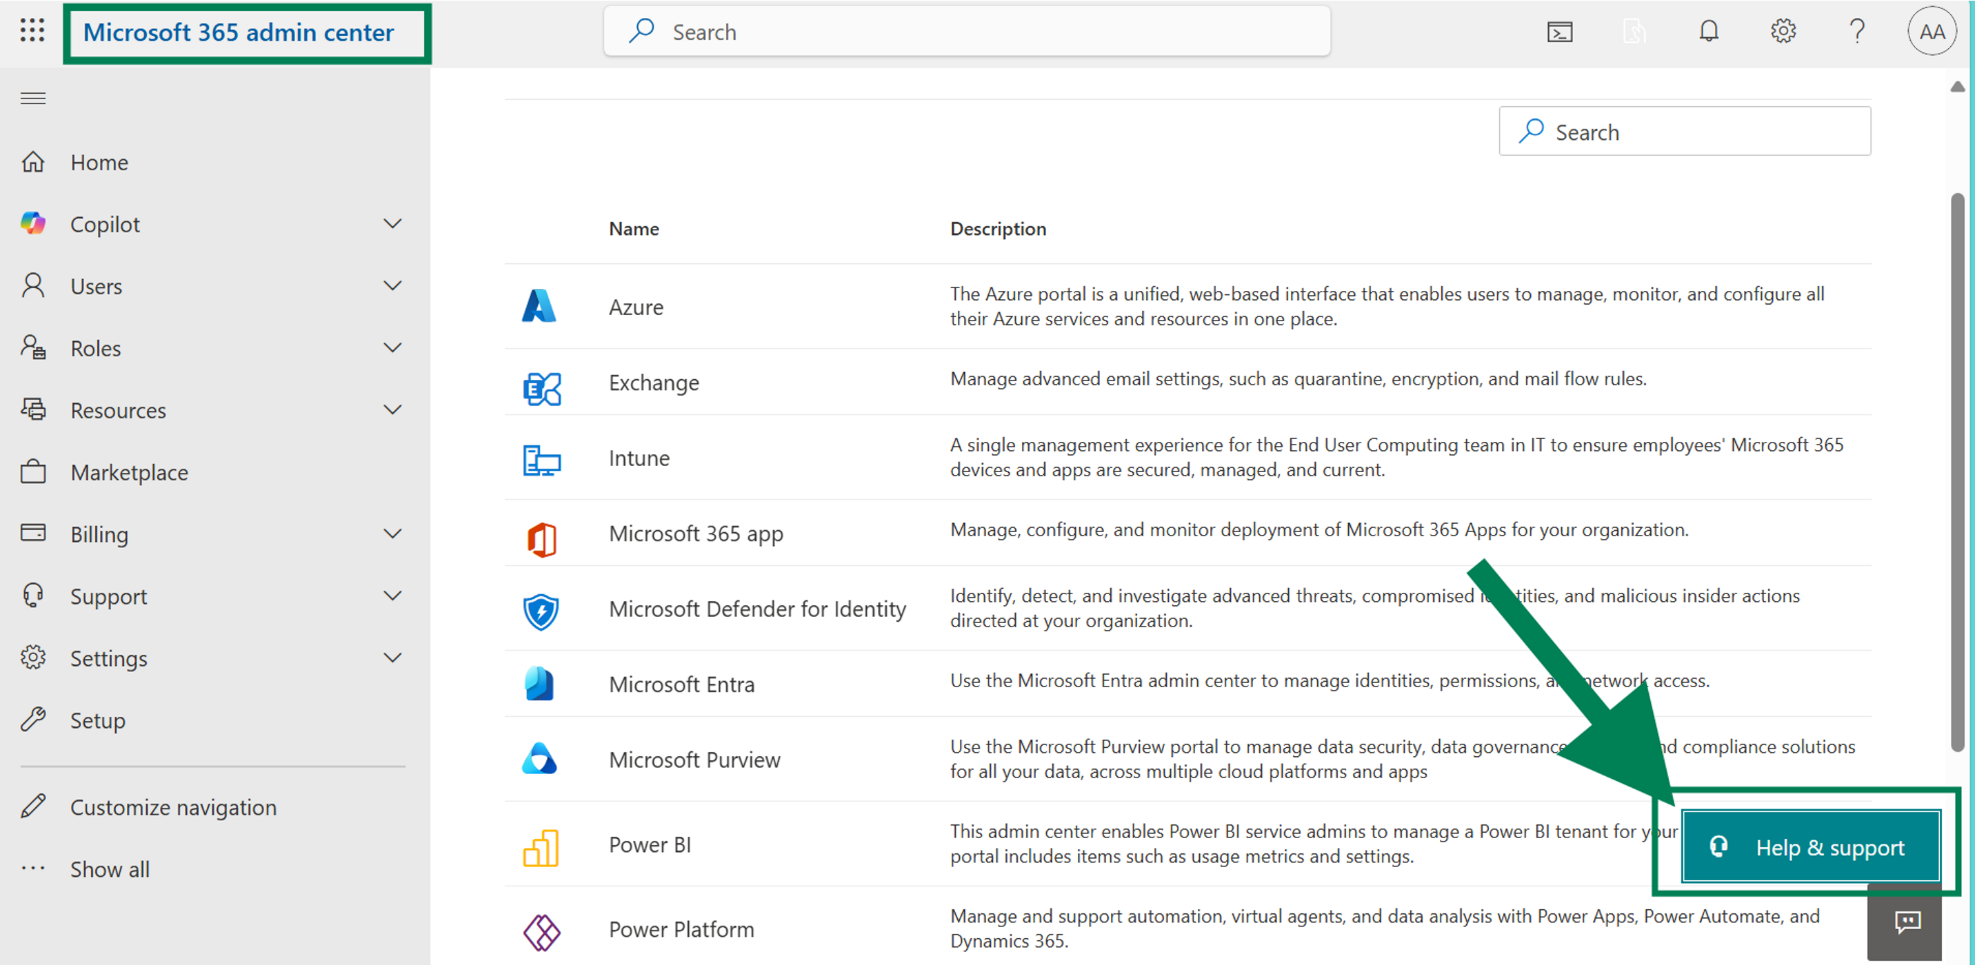
Task: Expand the Users nav chevron
Action: (392, 286)
